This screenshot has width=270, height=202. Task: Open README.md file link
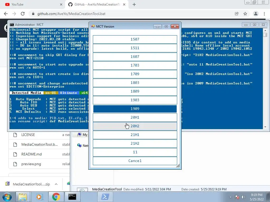(32, 154)
